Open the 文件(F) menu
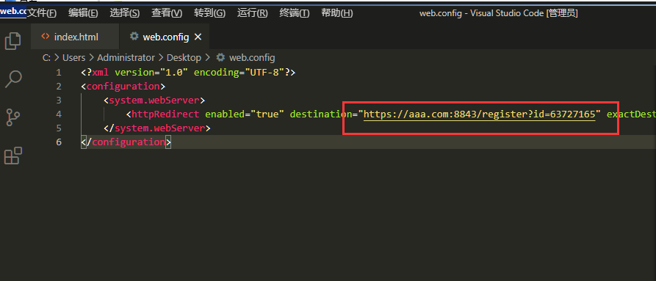This screenshot has width=656, height=281. point(42,13)
